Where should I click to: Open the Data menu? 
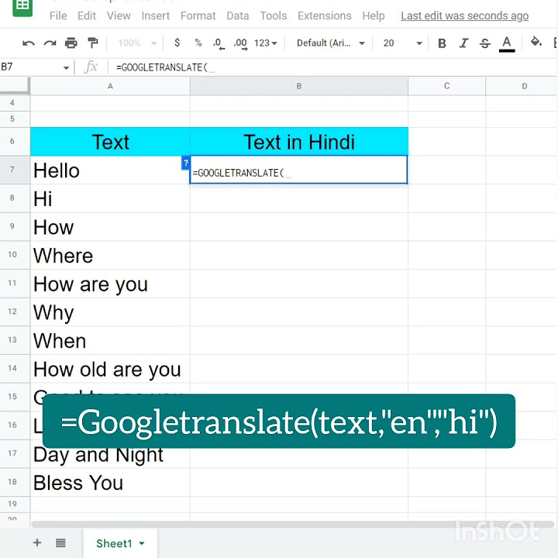click(x=238, y=15)
